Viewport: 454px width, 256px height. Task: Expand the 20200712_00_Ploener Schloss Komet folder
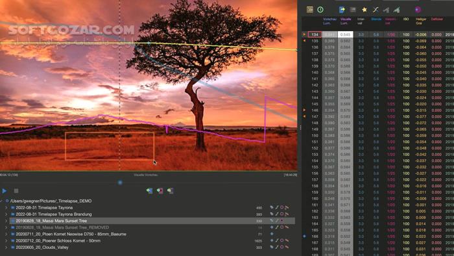pos(6,240)
